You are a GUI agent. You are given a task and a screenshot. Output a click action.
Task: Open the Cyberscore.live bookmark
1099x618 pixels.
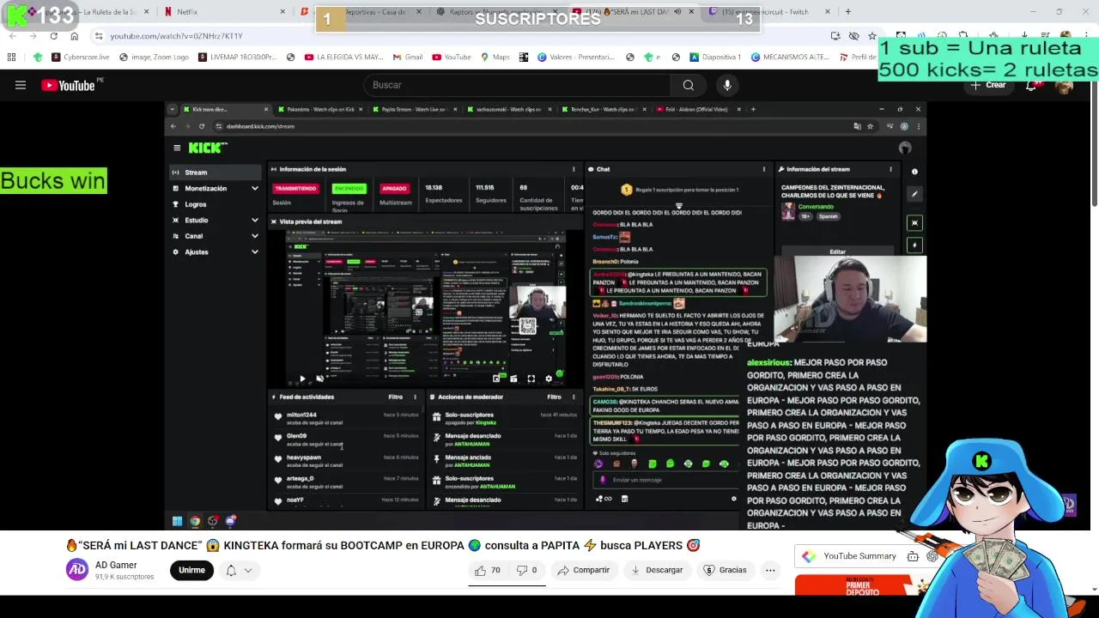pos(80,58)
